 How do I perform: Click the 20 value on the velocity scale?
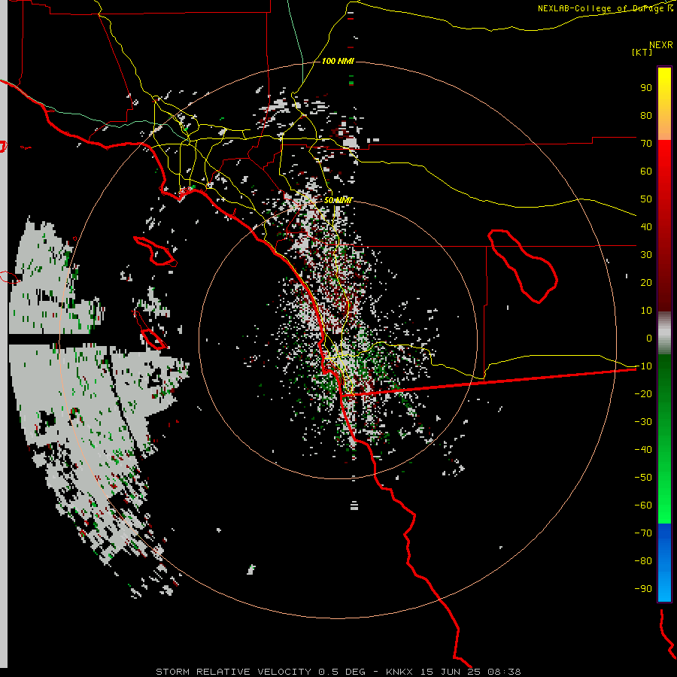[x=646, y=282]
